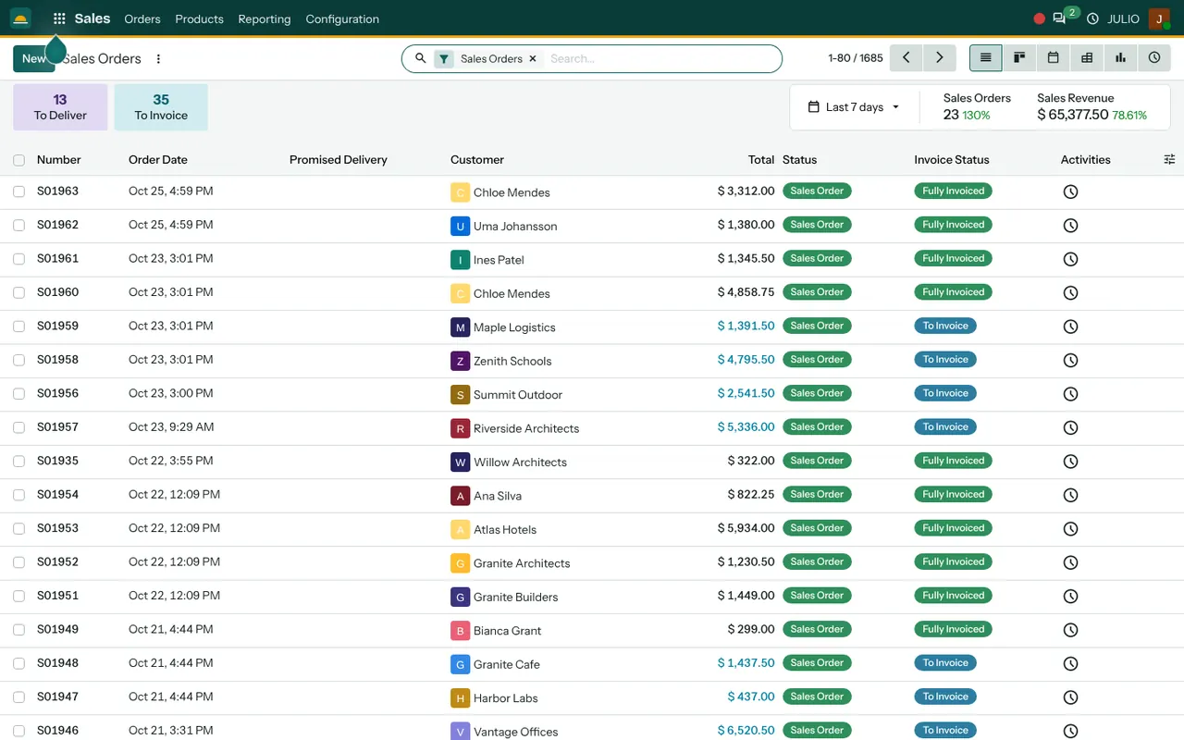This screenshot has width=1184, height=740.
Task: Expand the Last 7 days period dropdown
Action: point(854,107)
